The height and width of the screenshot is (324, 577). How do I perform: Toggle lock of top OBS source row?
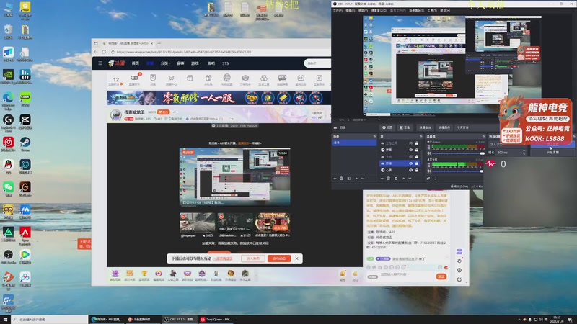(x=417, y=143)
